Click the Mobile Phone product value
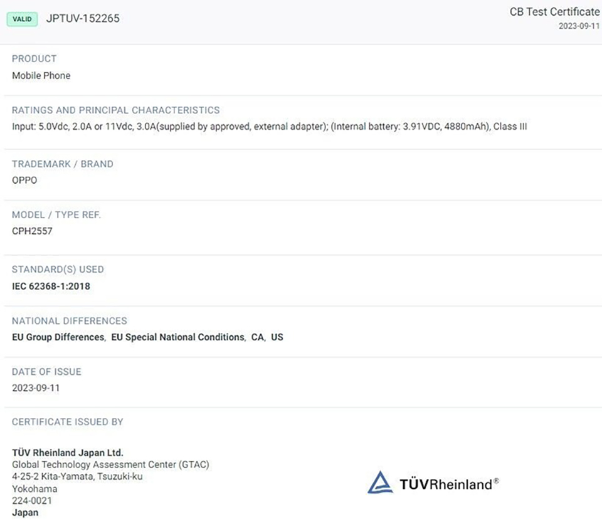Image resolution: width=602 pixels, height=529 pixels. click(41, 76)
